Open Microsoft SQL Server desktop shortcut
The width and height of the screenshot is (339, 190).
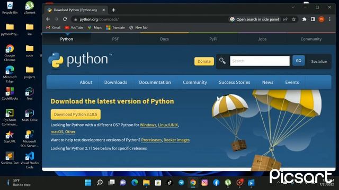[30, 139]
